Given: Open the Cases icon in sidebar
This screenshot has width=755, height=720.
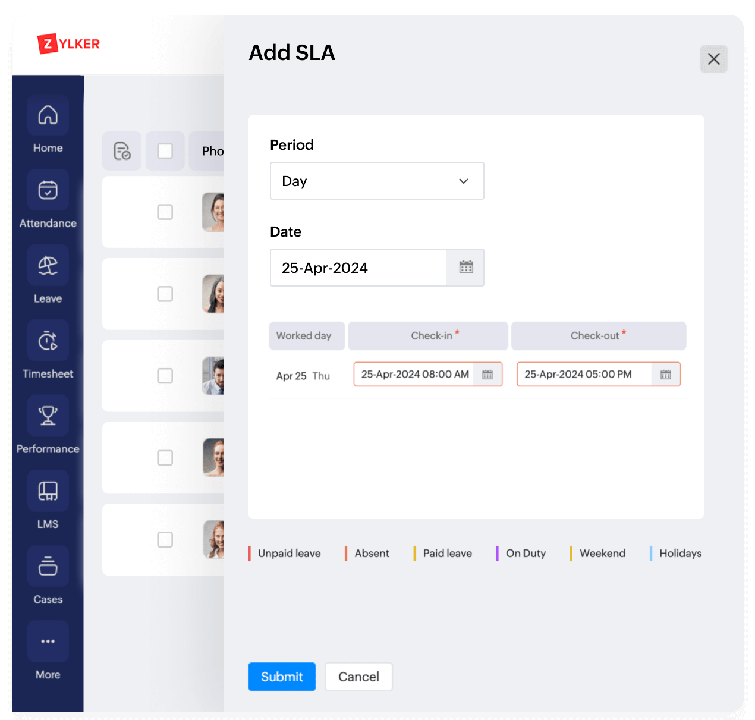Looking at the screenshot, I should [x=48, y=566].
